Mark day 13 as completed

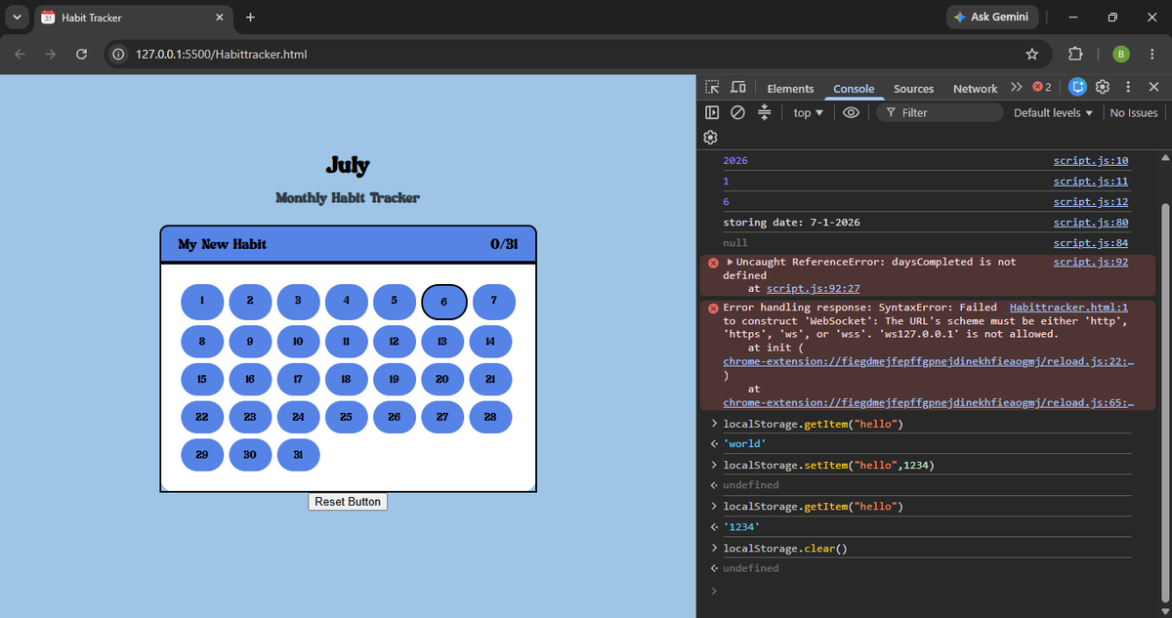[x=442, y=341]
